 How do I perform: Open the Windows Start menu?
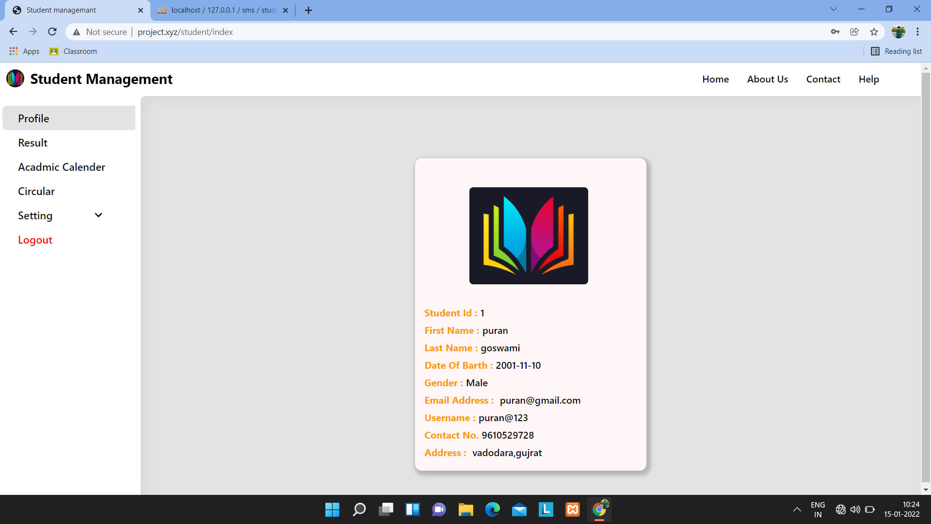332,509
